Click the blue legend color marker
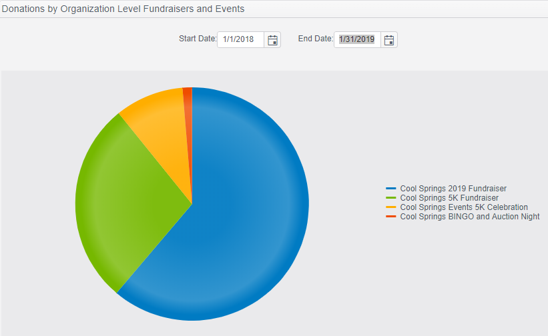Viewport: 548px width, 336px height. (x=391, y=189)
